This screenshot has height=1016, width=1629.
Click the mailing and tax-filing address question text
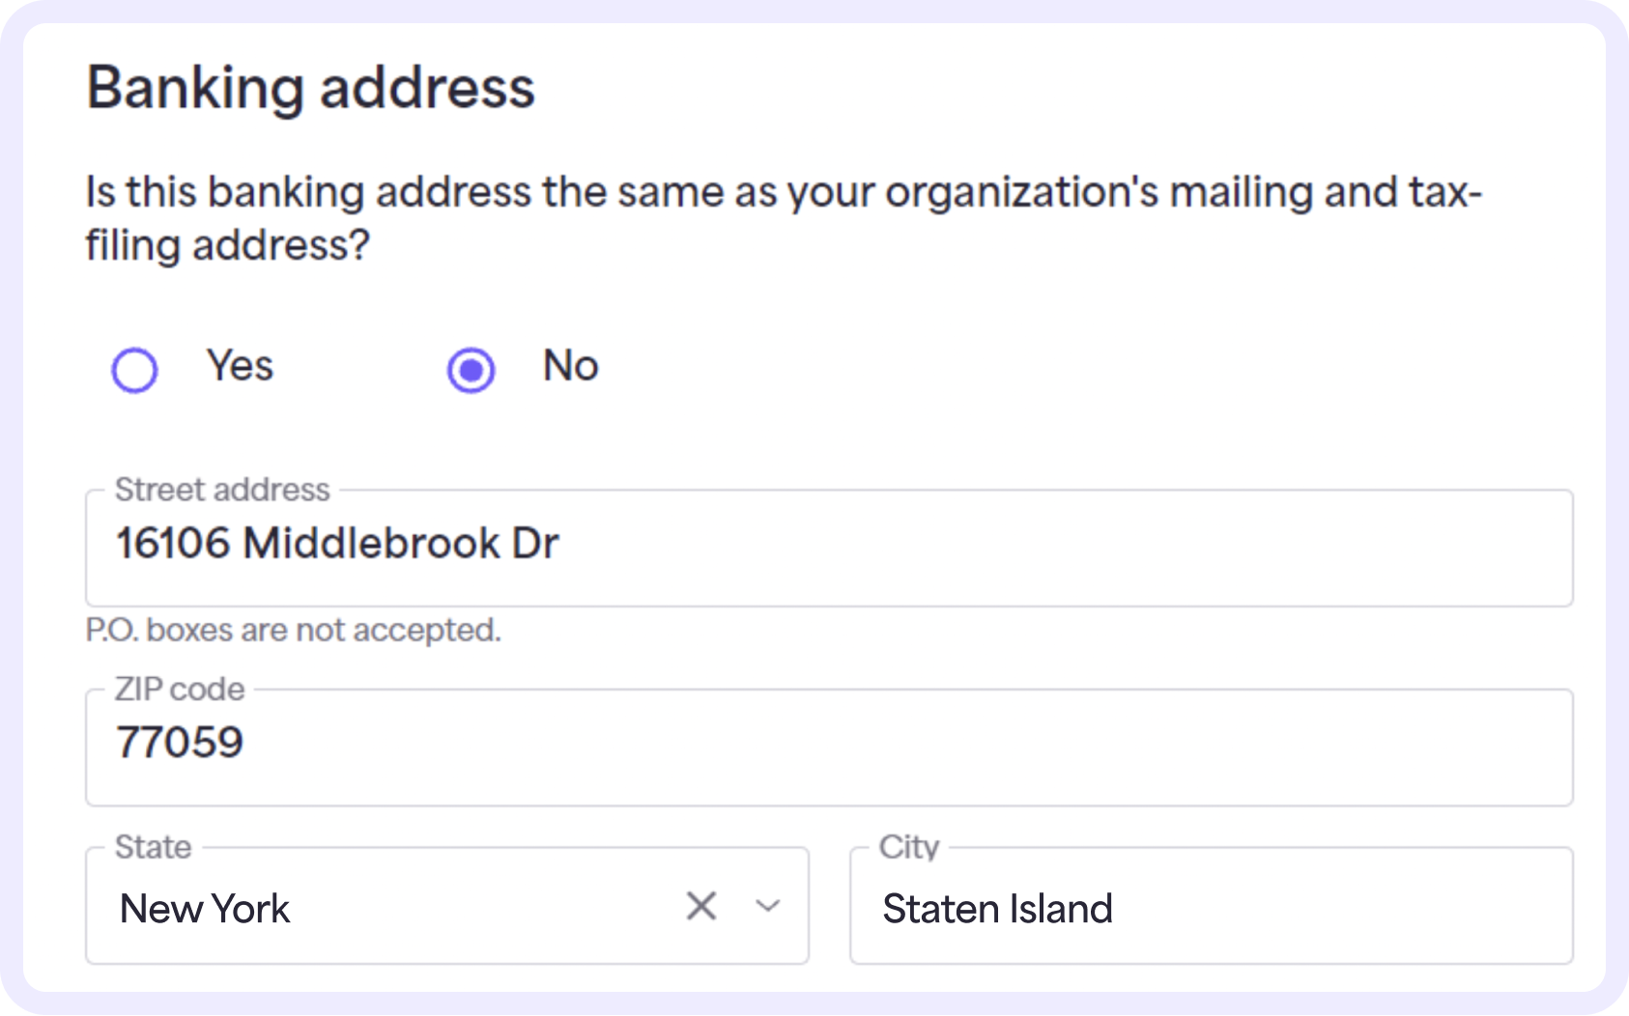(783, 217)
